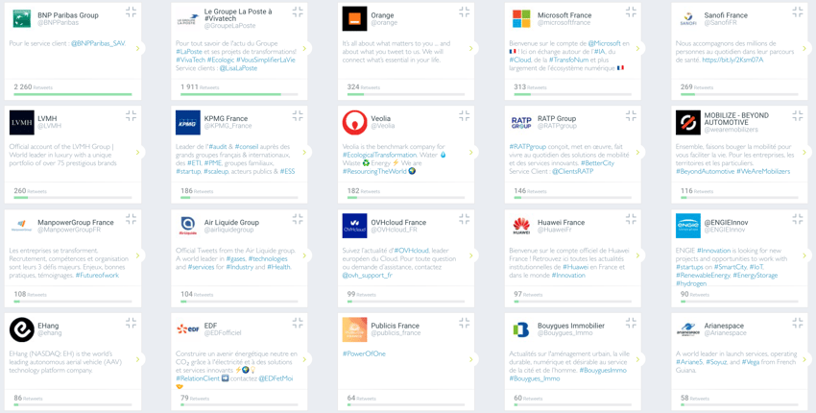The width and height of the screenshot is (816, 413).
Task: Click BNP Paribas 2 260 retweets bar
Action: click(x=73, y=94)
